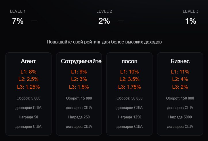Select 'L1: 9%' in the Сотрудничайте card

point(79,72)
